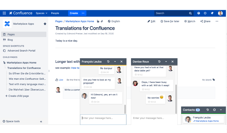Open the English language selector
Screen dimensions: 227x133
(114, 21)
